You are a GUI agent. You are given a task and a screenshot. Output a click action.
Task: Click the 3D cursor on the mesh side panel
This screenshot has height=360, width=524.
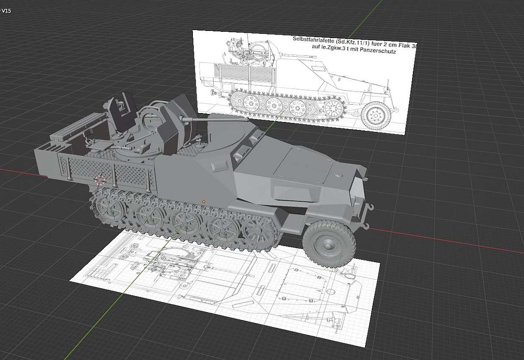pos(100,180)
